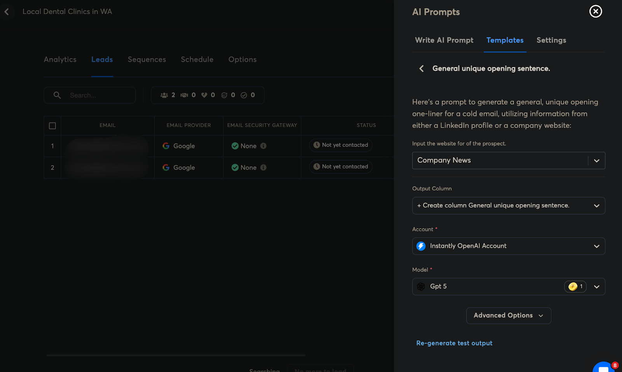Open the Instantly OpenAI Account dropdown

(x=596, y=246)
